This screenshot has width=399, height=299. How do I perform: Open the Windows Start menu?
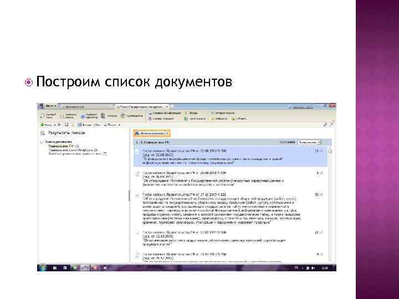tap(43, 268)
